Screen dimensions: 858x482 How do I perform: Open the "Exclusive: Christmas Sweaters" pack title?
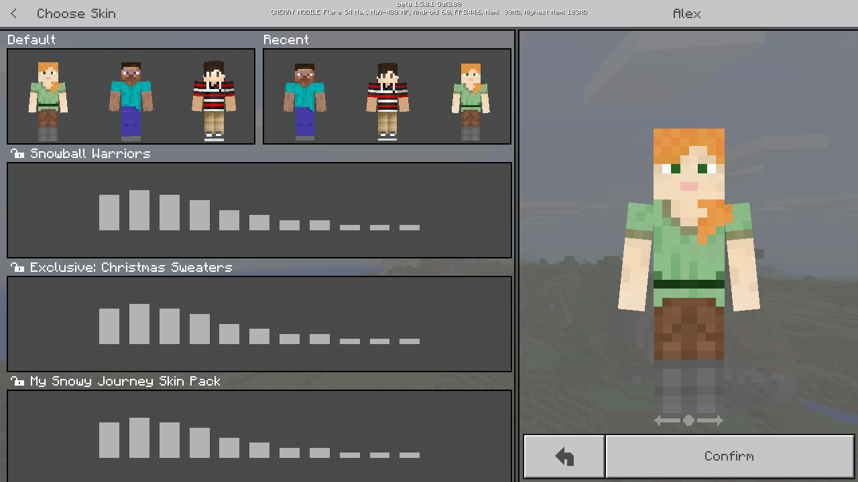coord(131,267)
